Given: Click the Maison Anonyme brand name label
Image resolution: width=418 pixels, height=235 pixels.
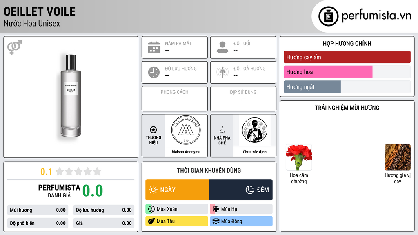Looking at the screenshot, I should click(x=186, y=152).
